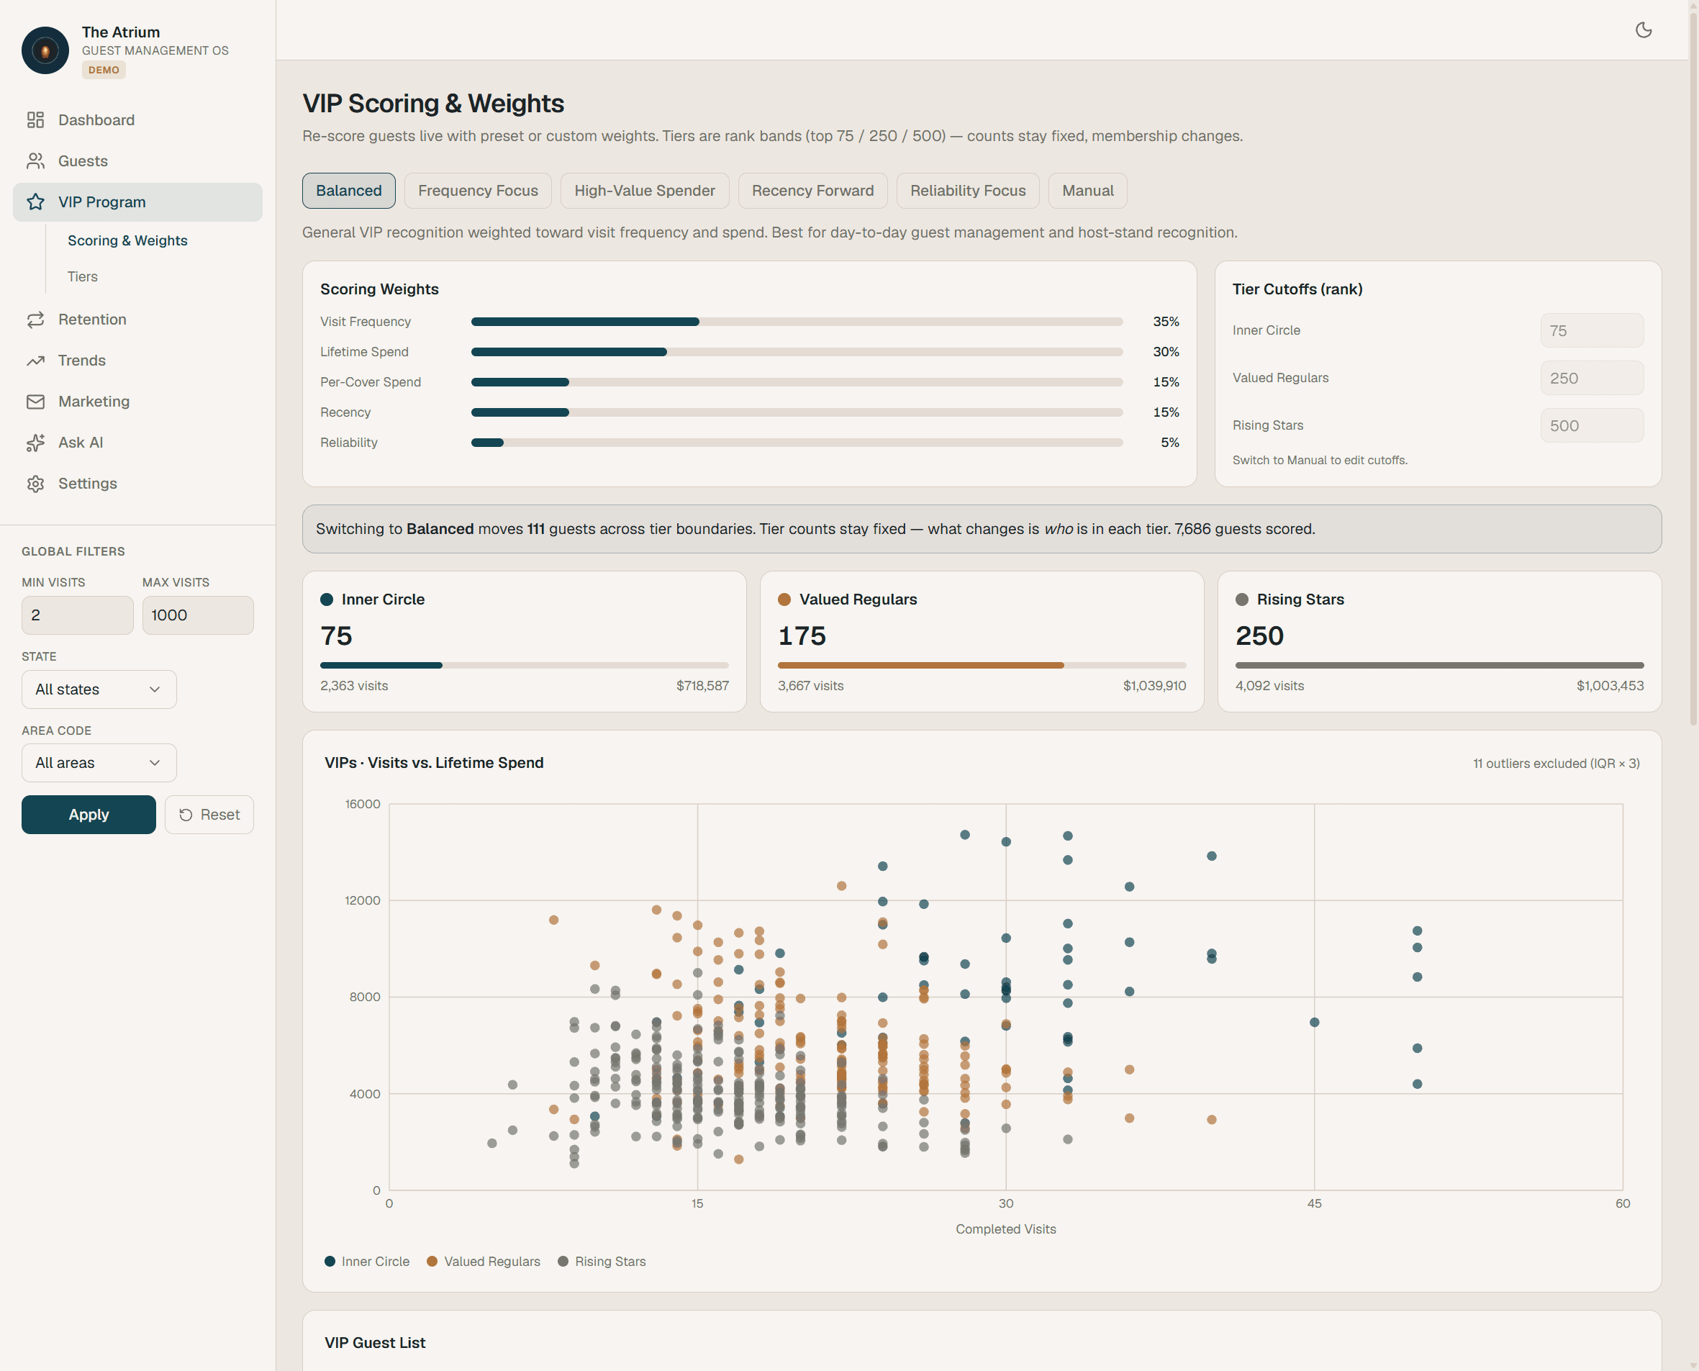The height and width of the screenshot is (1371, 1699).
Task: Select the Balanced preset tab
Action: point(349,190)
